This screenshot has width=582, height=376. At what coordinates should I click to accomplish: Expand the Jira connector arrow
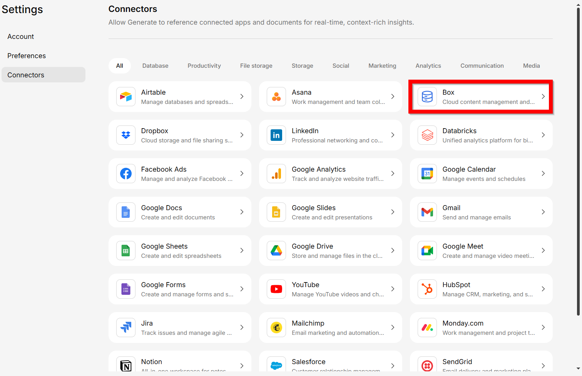[242, 328]
